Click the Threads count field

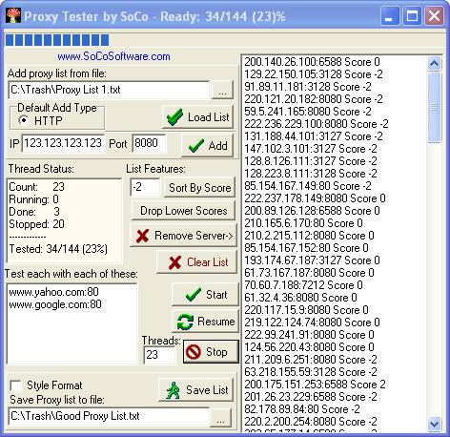tap(159, 354)
